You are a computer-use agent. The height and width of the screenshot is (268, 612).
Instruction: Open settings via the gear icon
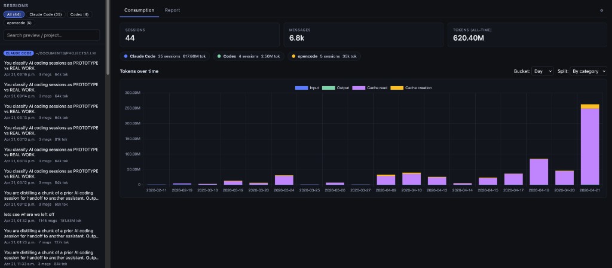tap(601, 10)
